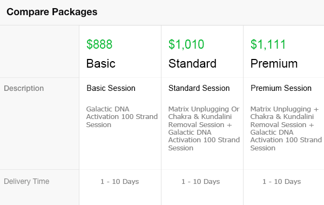Click Standard package 1 - 10 Days delivery
Screen dimensions: 324x205
(201, 182)
